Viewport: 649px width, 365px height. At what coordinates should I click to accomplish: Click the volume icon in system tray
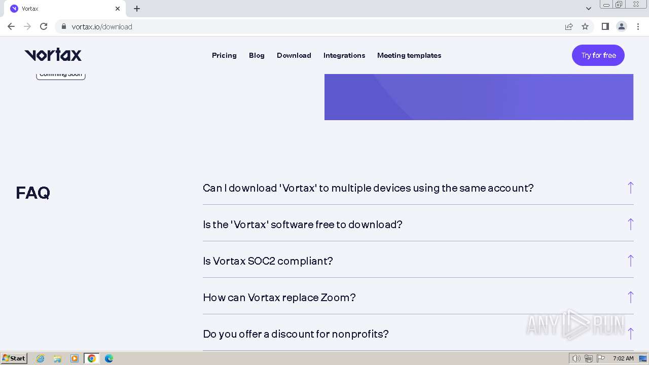[x=576, y=358]
